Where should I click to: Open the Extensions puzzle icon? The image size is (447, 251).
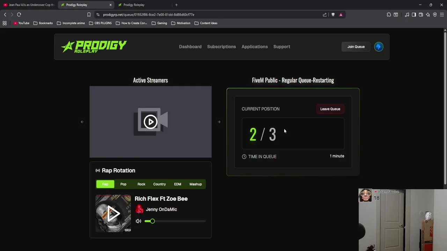(389, 15)
